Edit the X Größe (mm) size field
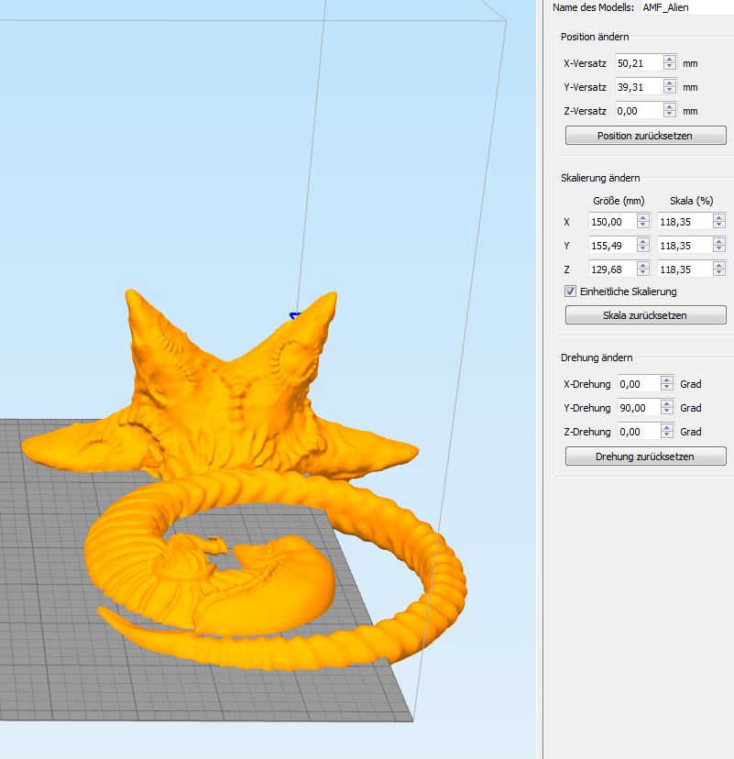Viewport: 734px width, 759px height. 612,222
